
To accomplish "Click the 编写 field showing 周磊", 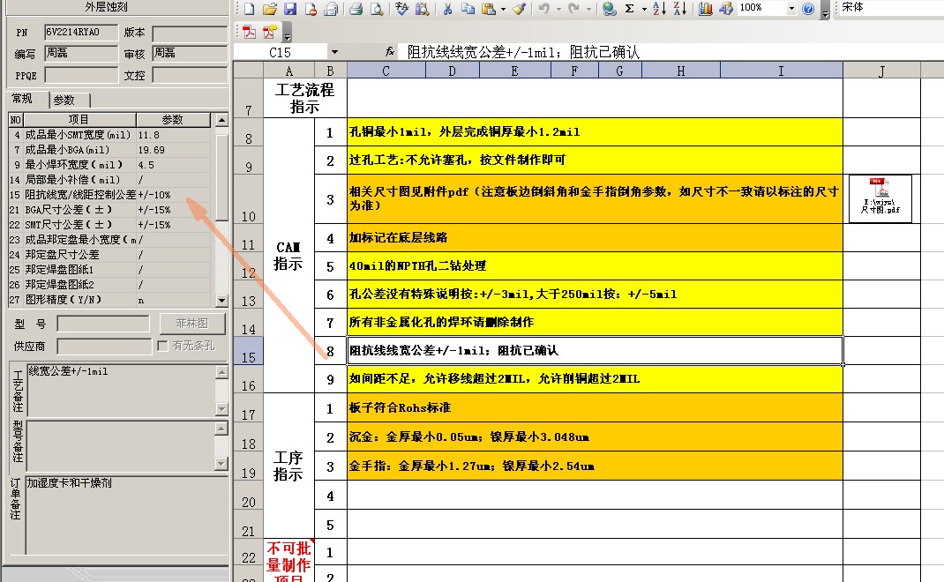I will tap(81, 54).
